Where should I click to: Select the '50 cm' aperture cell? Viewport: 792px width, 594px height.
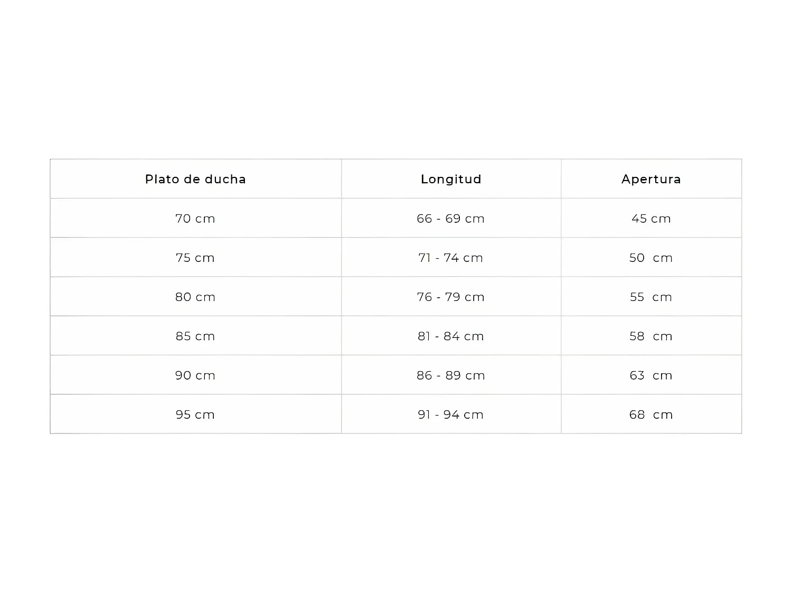pos(651,258)
